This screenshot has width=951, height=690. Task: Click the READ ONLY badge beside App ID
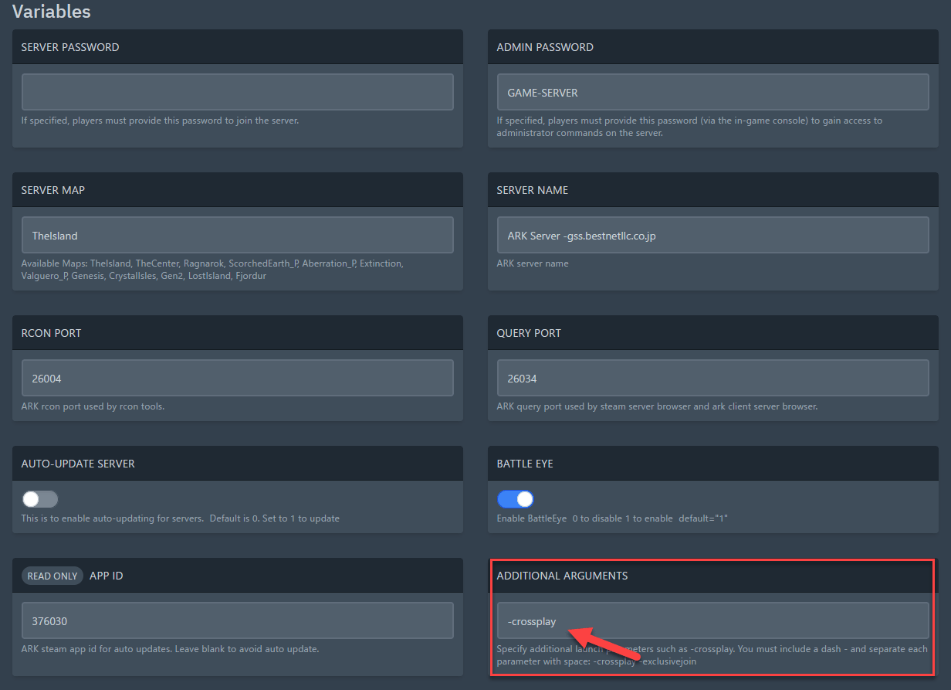[52, 576]
